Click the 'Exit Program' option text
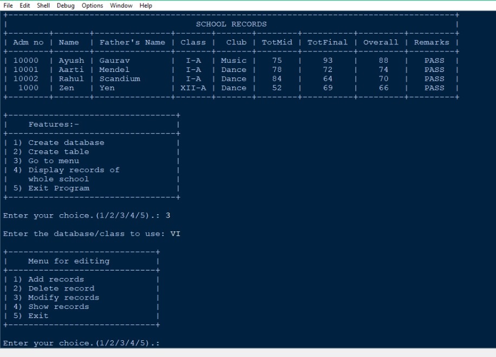The image size is (496, 357). point(58,188)
